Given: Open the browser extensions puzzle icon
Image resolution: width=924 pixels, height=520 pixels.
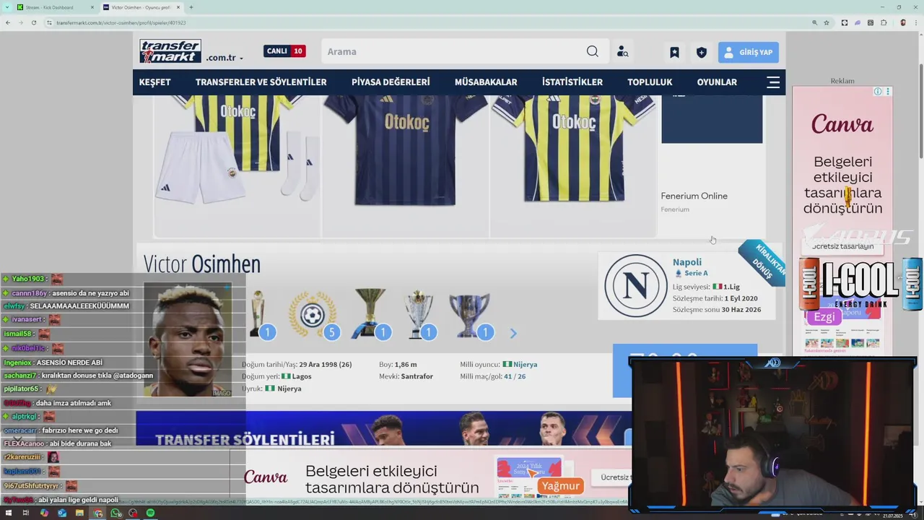Looking at the screenshot, I should [884, 22].
